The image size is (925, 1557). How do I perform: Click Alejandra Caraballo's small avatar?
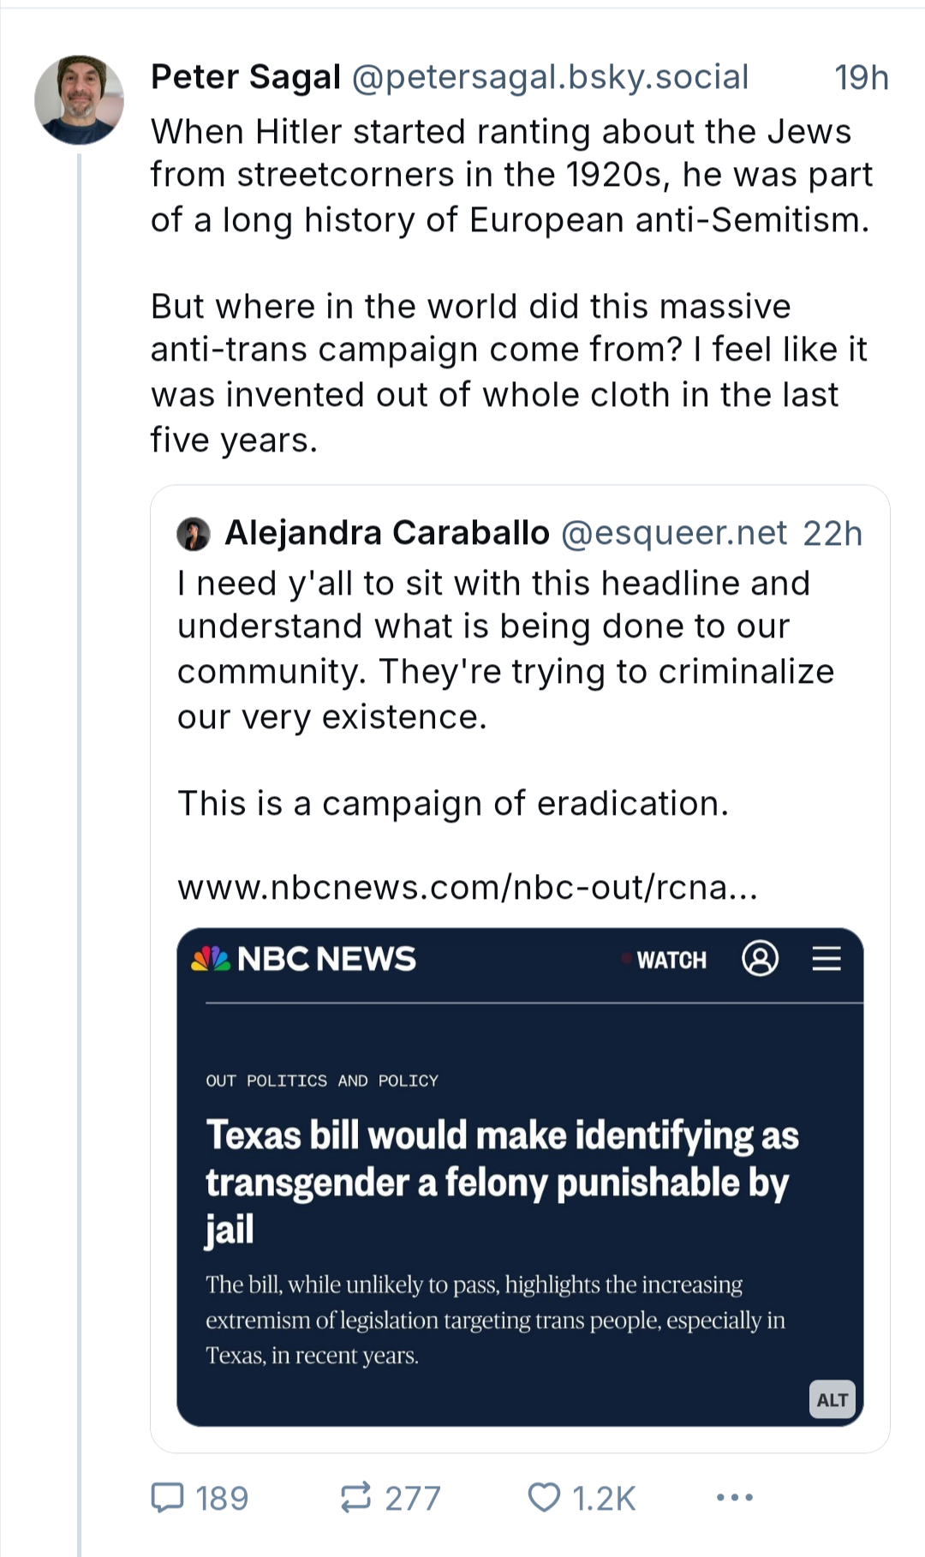(x=194, y=533)
